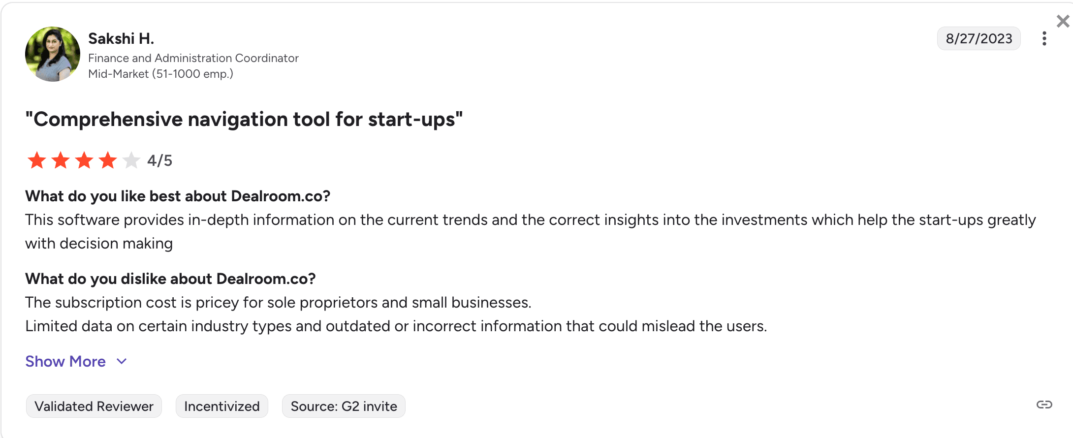
Task: Click the Incentivized badge
Action: point(221,406)
